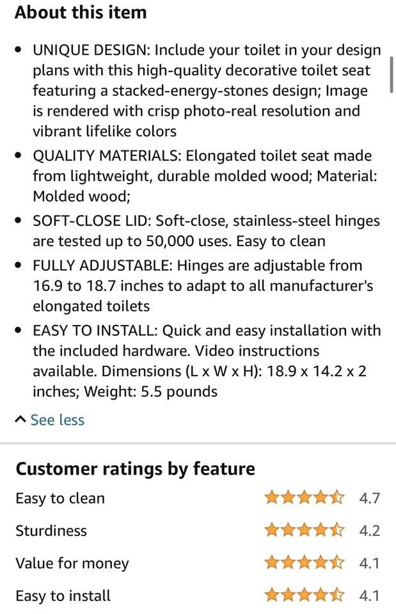Click the scrollbar thumb on the right edge
Viewport: 396px width, 614px height.
[x=392, y=78]
